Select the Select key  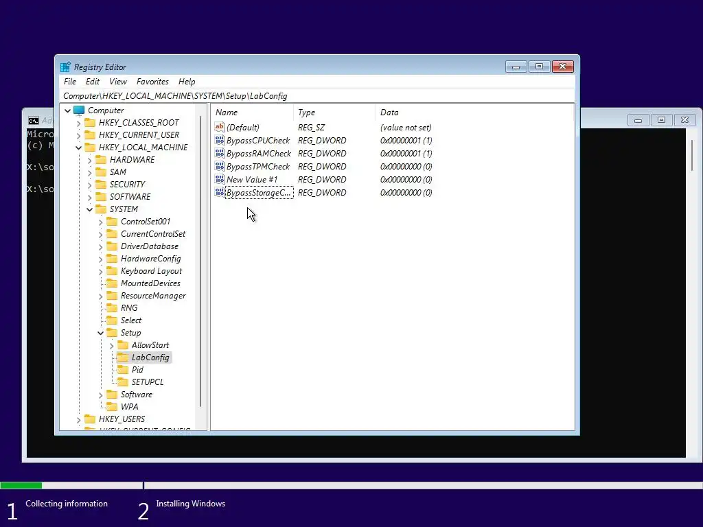[x=131, y=320]
